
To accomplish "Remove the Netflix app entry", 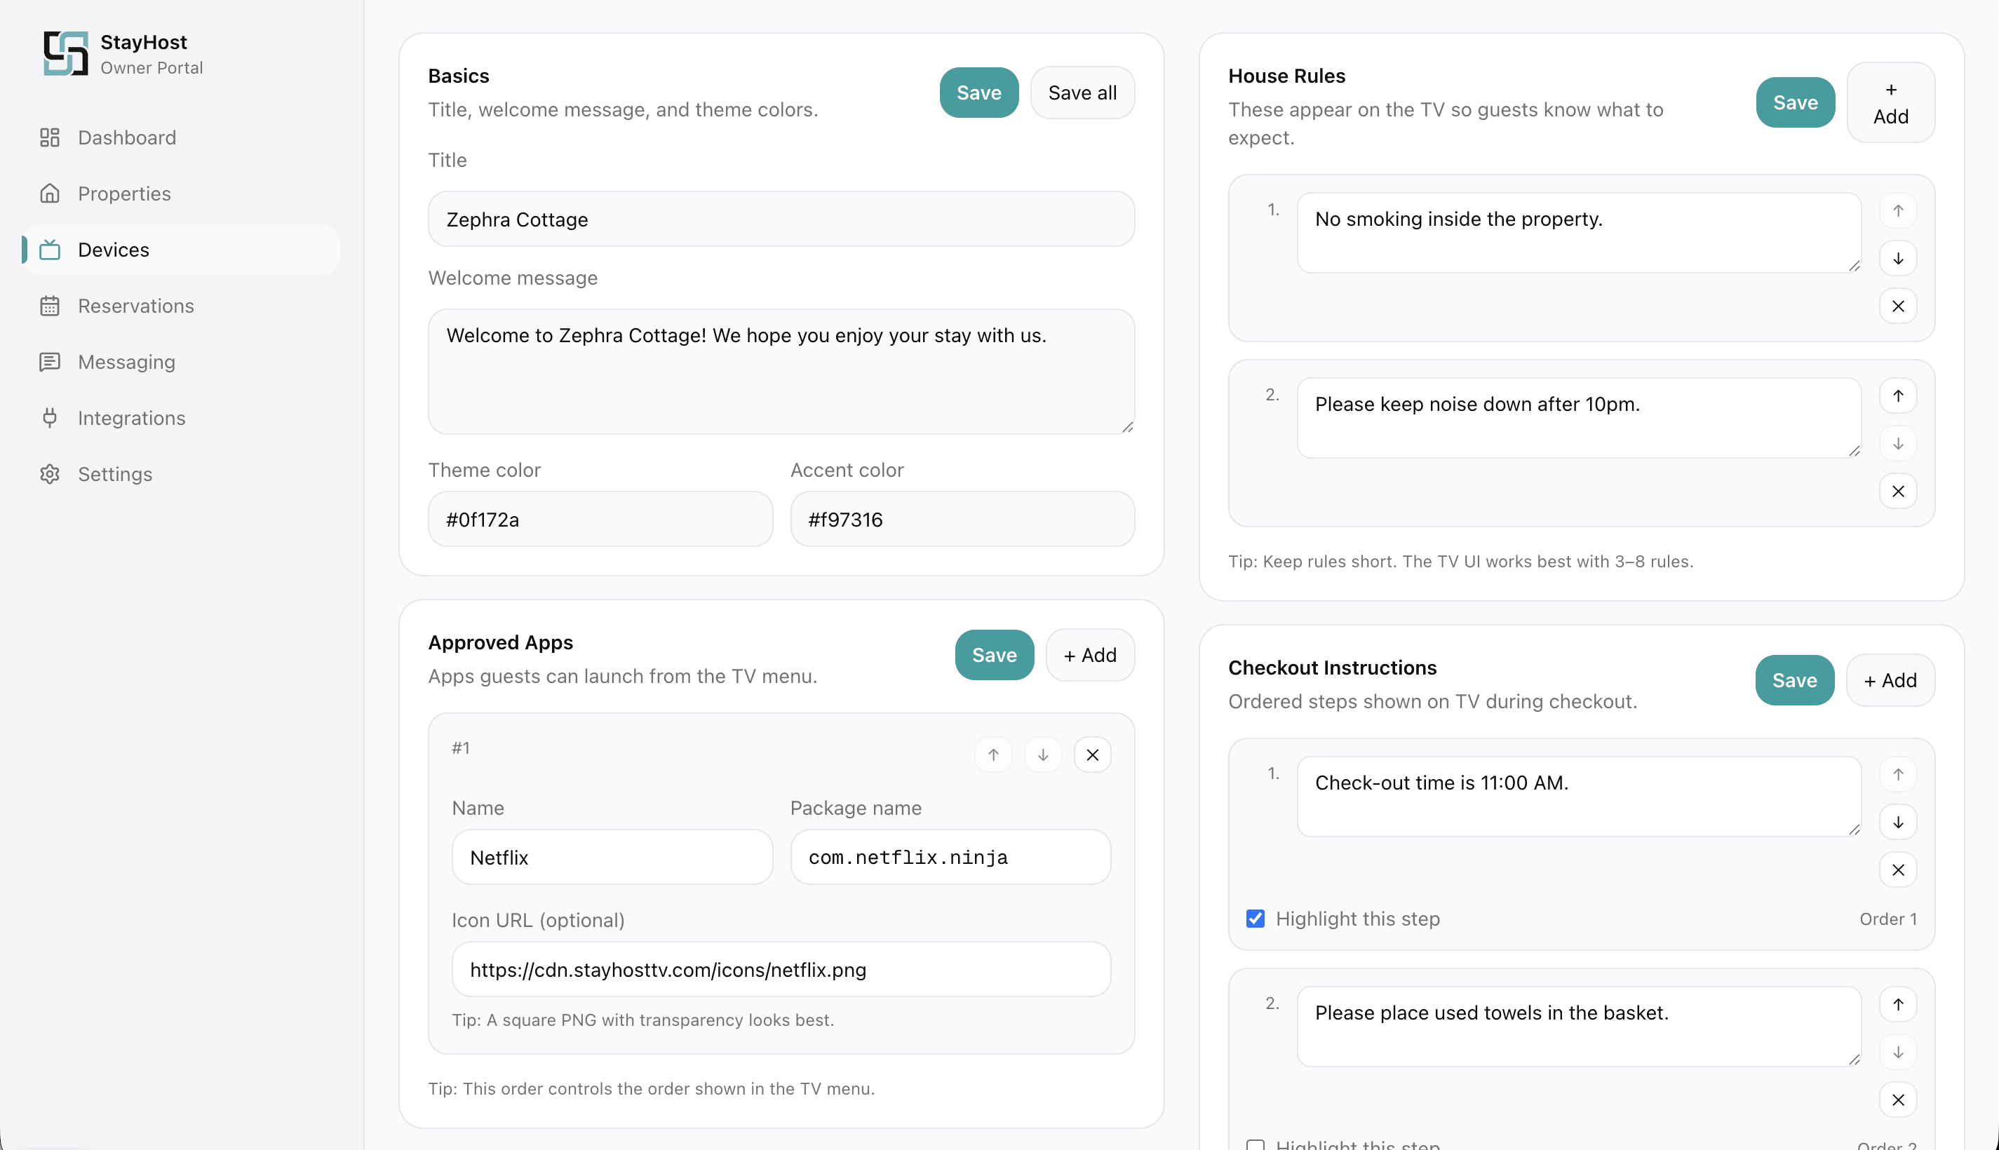I will point(1092,755).
